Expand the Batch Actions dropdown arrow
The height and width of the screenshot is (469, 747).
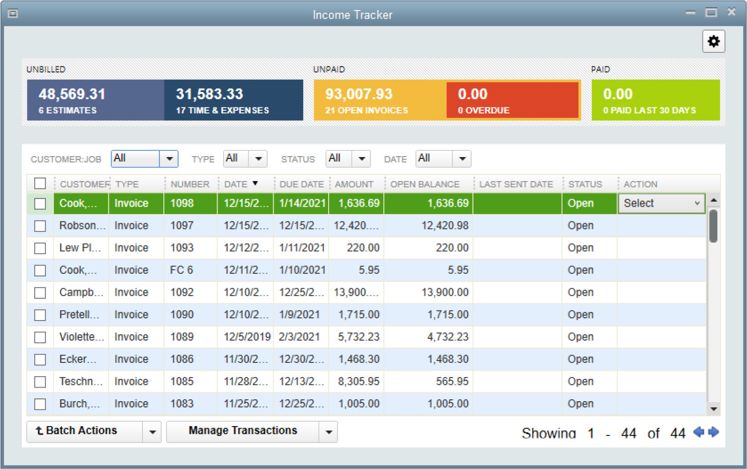[x=152, y=432]
